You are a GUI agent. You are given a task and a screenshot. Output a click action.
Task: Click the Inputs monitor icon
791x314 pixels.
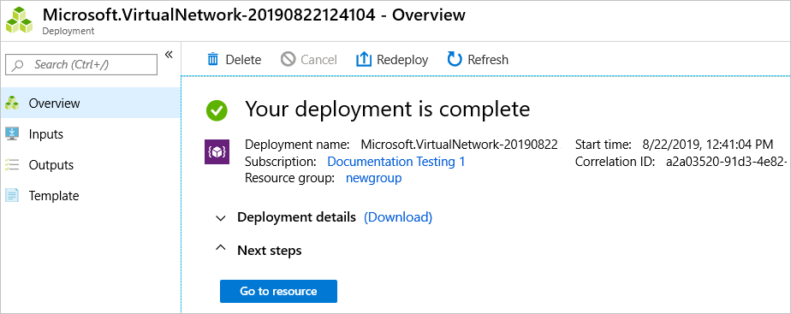pos(12,133)
